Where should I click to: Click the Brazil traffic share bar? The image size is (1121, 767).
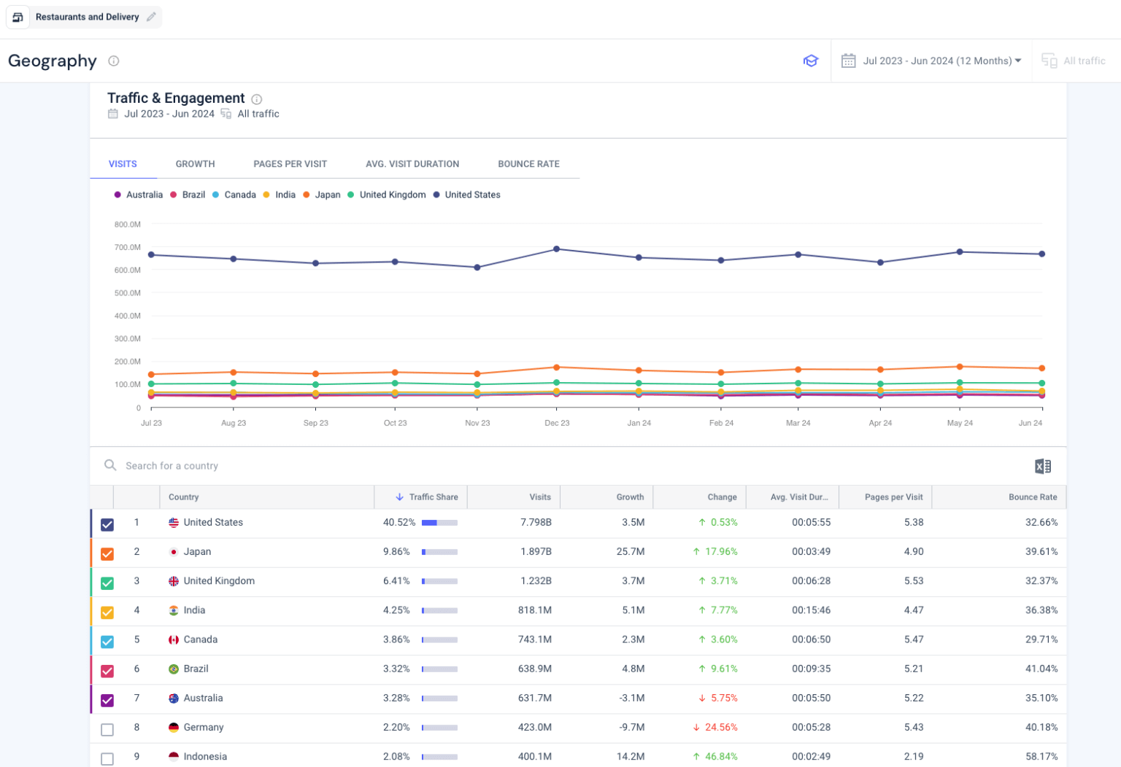(439, 670)
